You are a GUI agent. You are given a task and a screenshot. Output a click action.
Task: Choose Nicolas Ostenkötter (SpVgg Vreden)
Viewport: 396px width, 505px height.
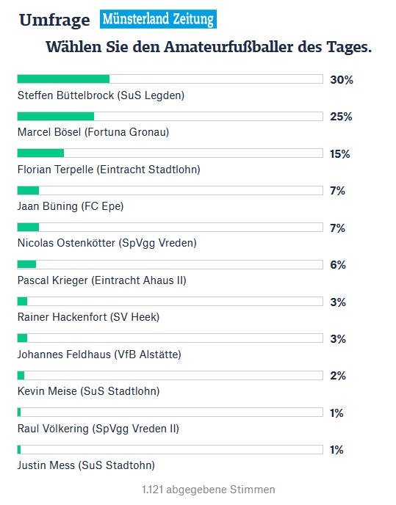(x=107, y=243)
